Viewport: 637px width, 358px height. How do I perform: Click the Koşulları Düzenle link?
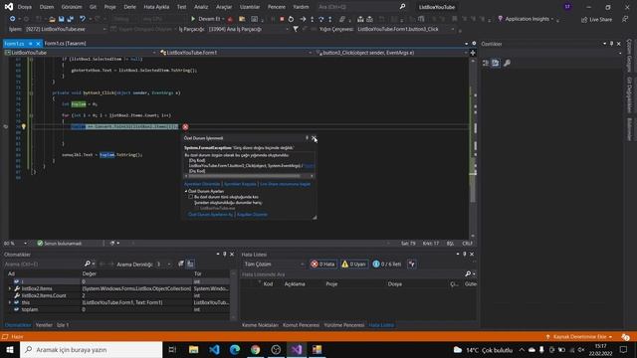point(252,215)
